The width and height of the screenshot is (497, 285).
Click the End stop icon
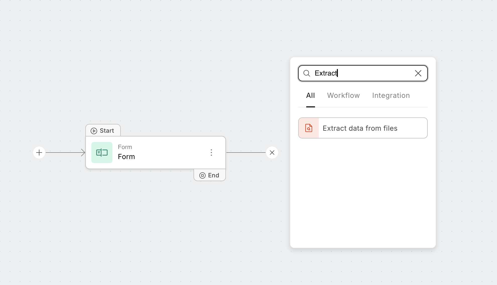202,175
